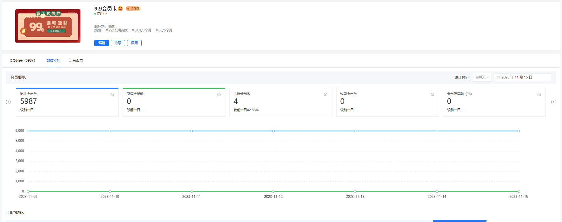
Task: Click the 2023-11-12 point on blue line
Action: click(273, 131)
